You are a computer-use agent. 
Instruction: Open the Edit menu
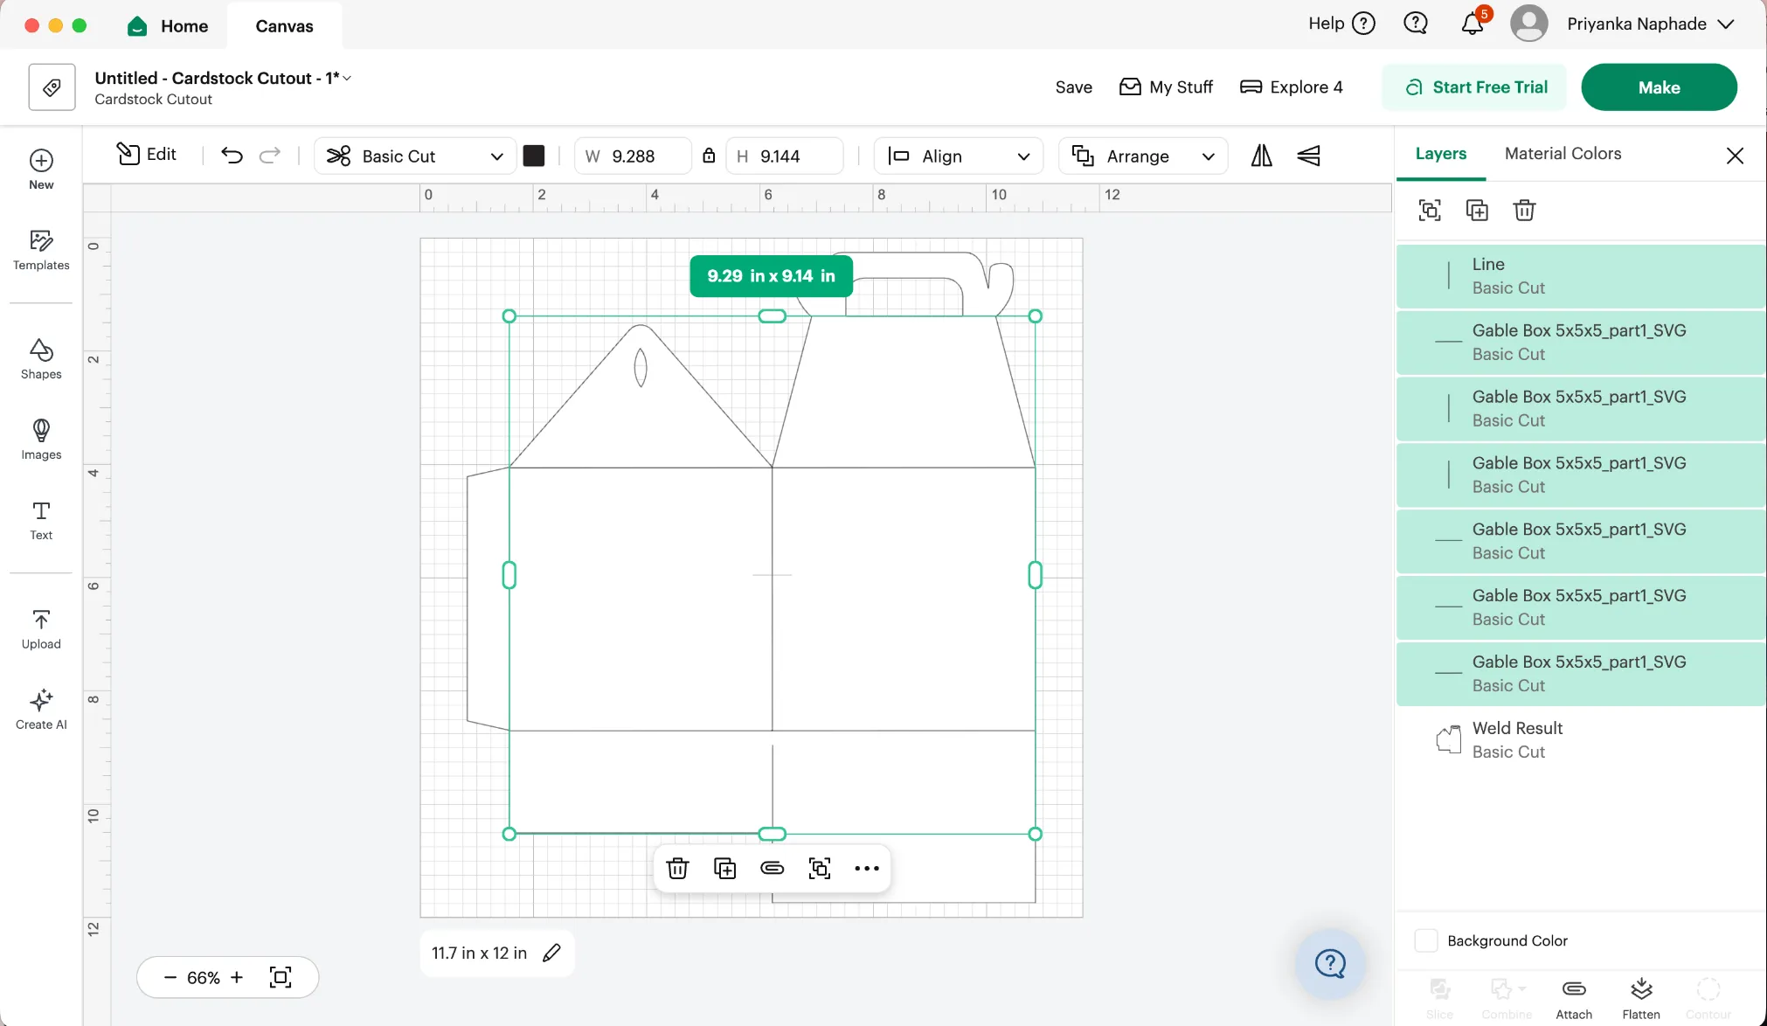click(x=147, y=154)
